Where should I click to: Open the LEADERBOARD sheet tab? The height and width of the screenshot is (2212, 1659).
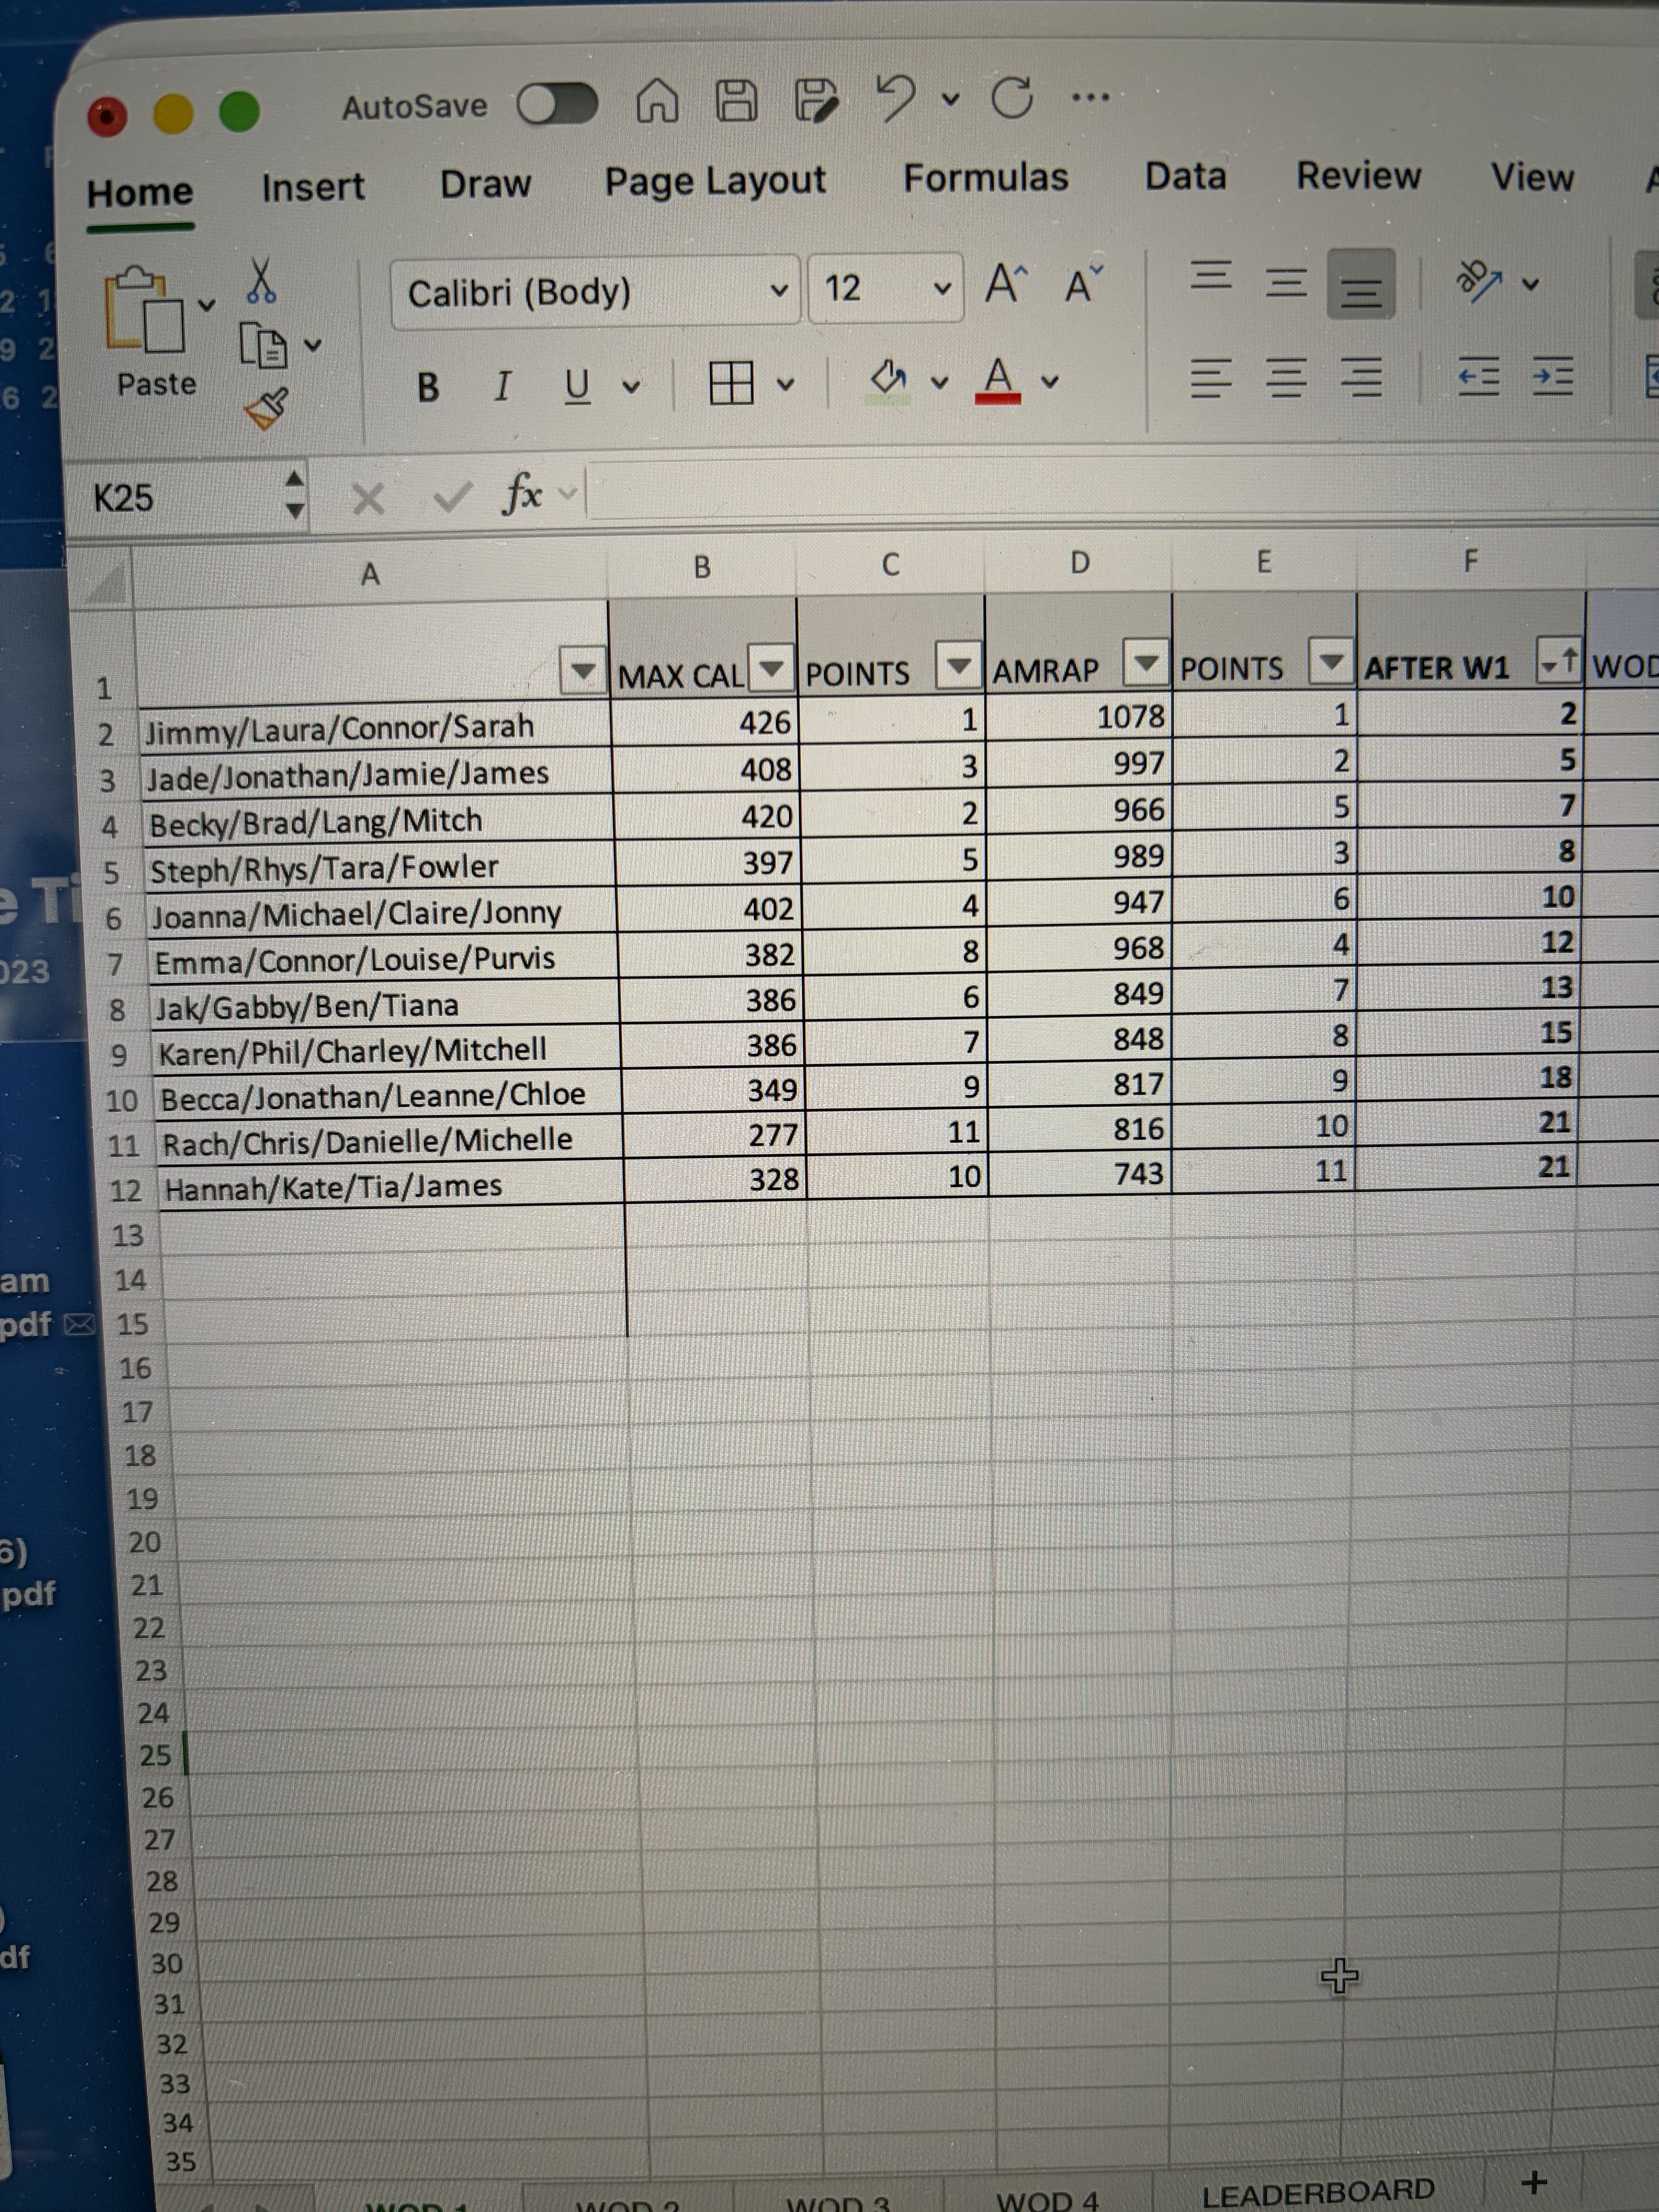click(x=1317, y=2192)
